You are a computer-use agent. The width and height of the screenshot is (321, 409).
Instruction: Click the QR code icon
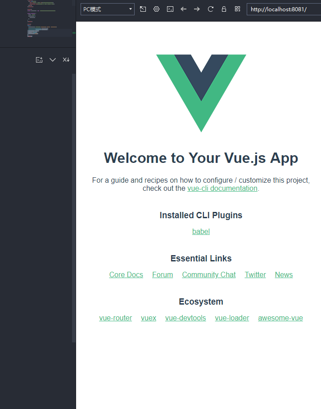click(x=238, y=9)
